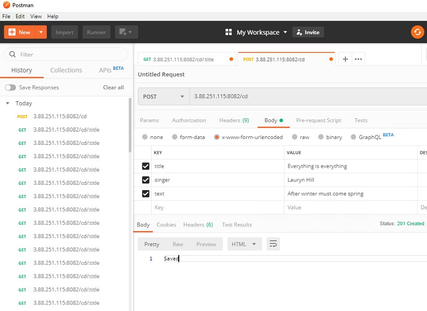Click the history list scrollbar
427x311 pixels.
(x=130, y=125)
